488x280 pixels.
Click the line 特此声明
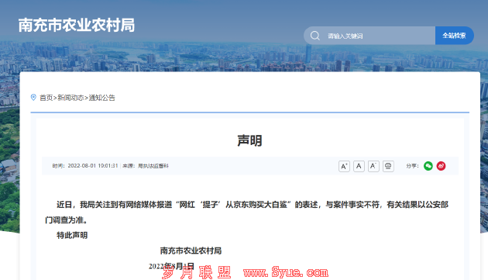72,235
